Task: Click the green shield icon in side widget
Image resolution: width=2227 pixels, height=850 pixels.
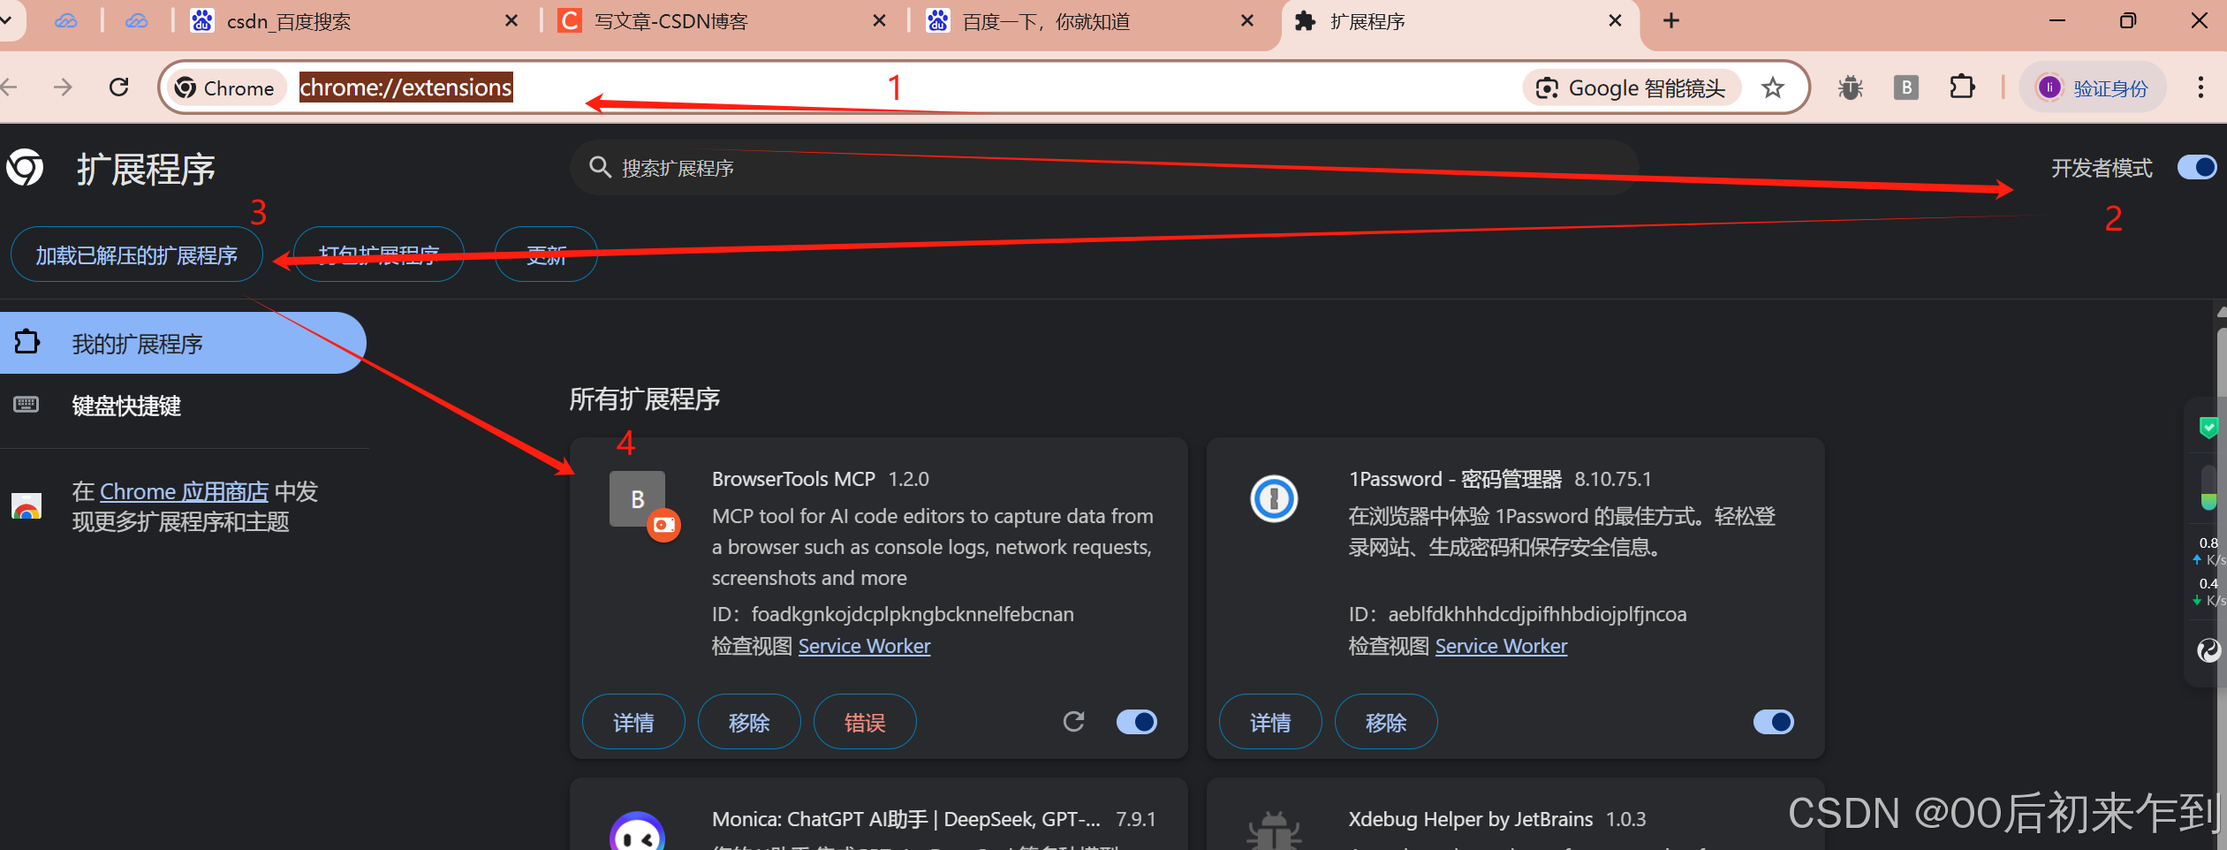Action: (2208, 428)
